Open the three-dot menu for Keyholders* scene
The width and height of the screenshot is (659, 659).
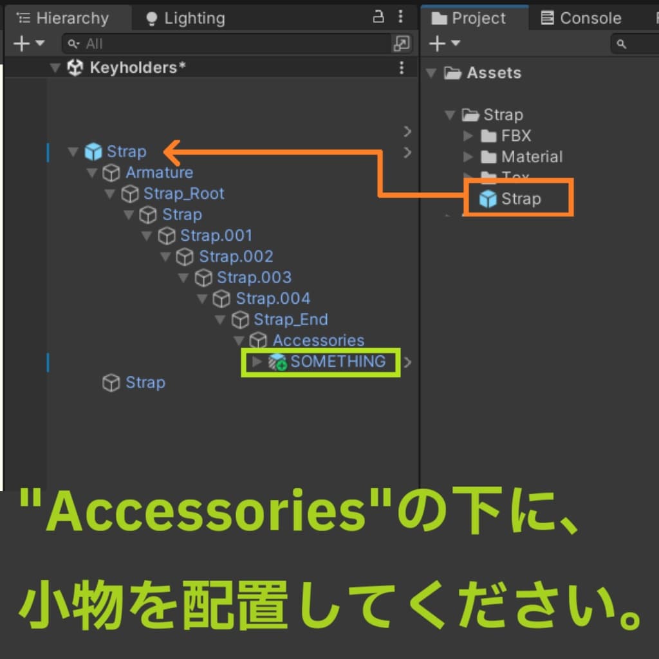[401, 67]
